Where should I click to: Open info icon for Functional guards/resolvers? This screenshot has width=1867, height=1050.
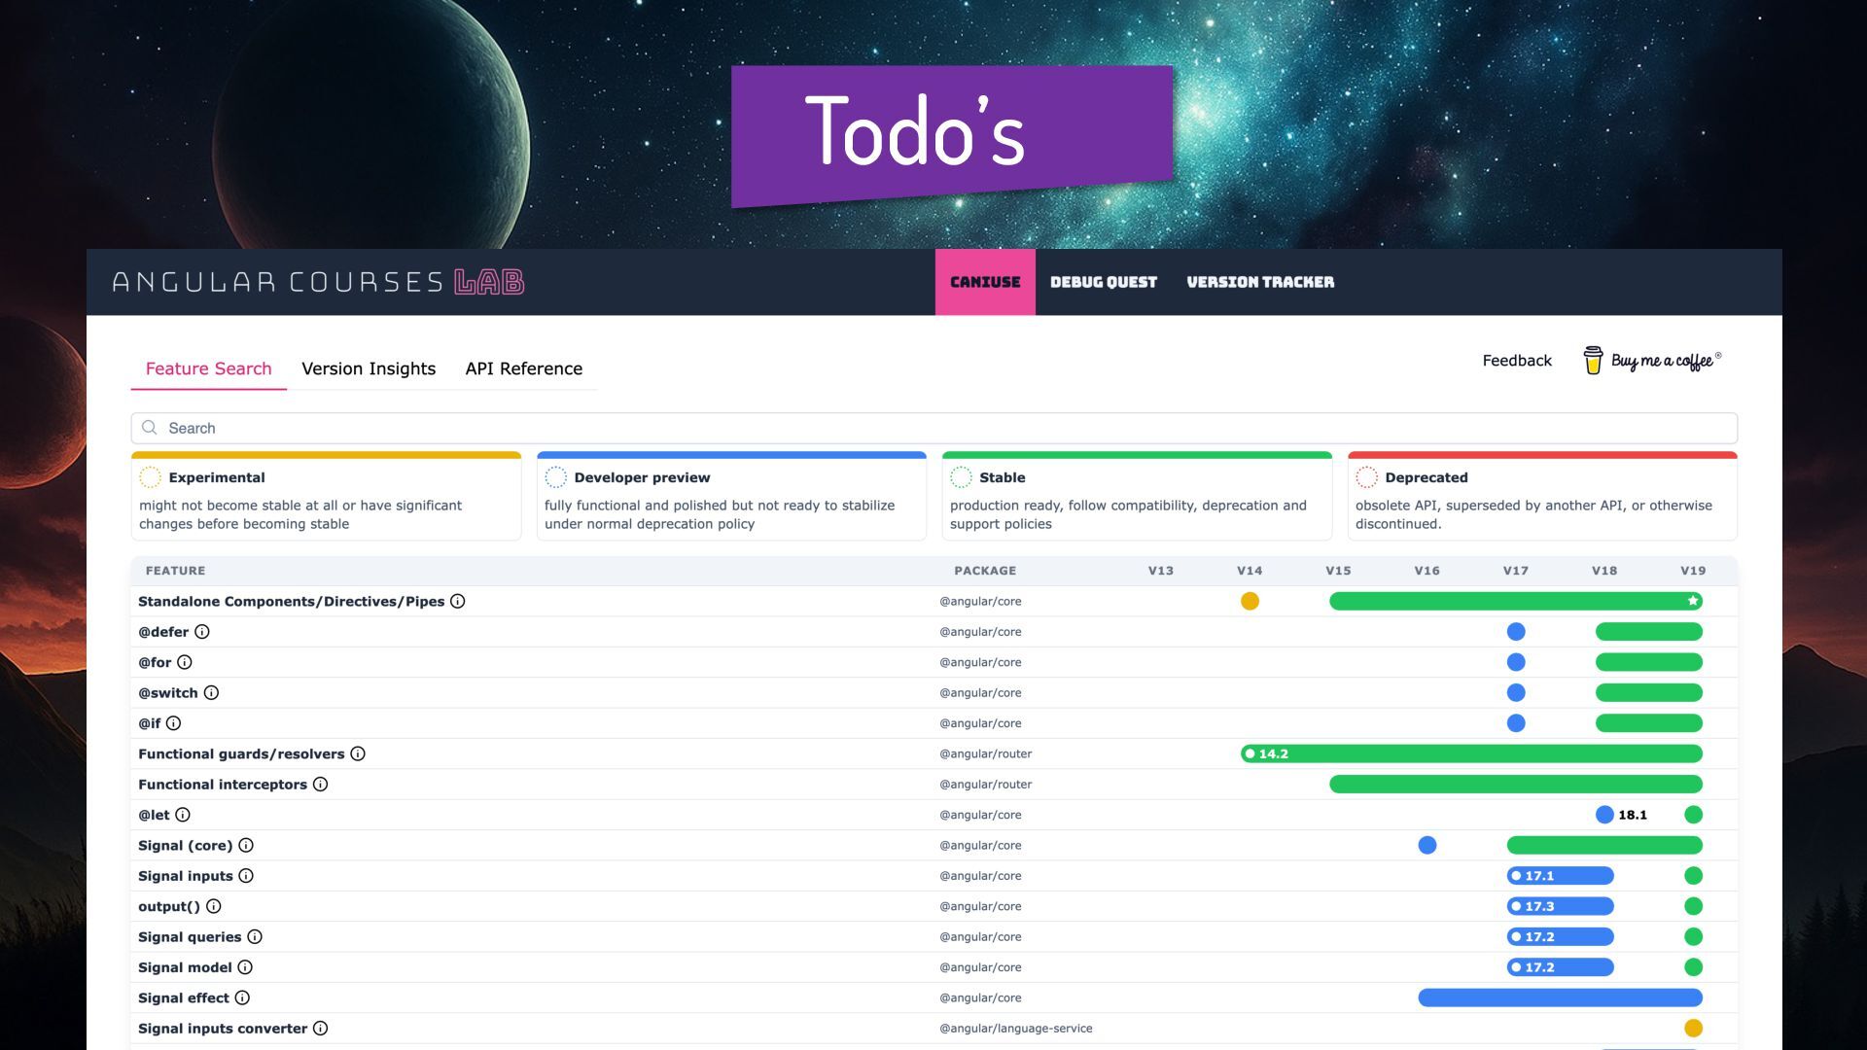coord(358,754)
